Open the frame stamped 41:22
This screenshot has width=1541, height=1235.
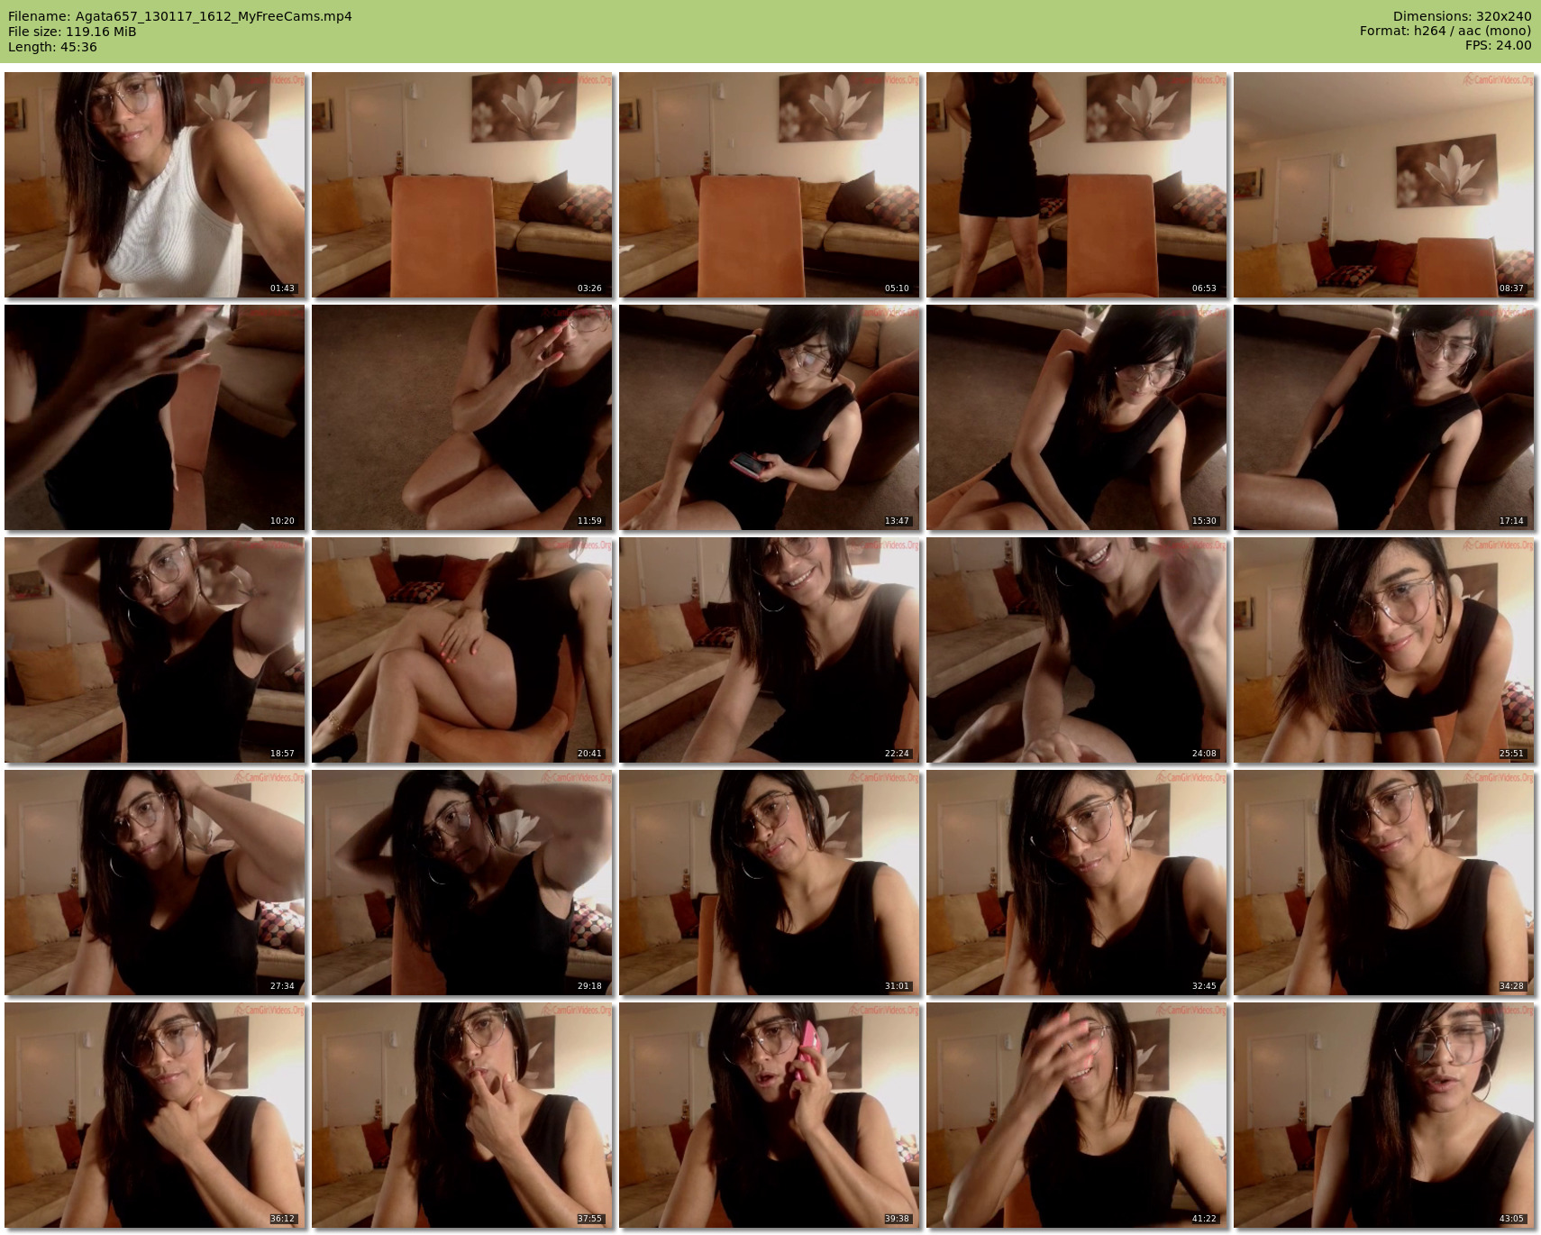tap(1077, 1115)
